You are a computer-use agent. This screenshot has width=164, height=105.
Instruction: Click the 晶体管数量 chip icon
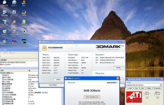coord(3,84)
